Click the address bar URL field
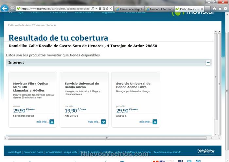This screenshot has width=229, height=162. [x=56, y=9]
